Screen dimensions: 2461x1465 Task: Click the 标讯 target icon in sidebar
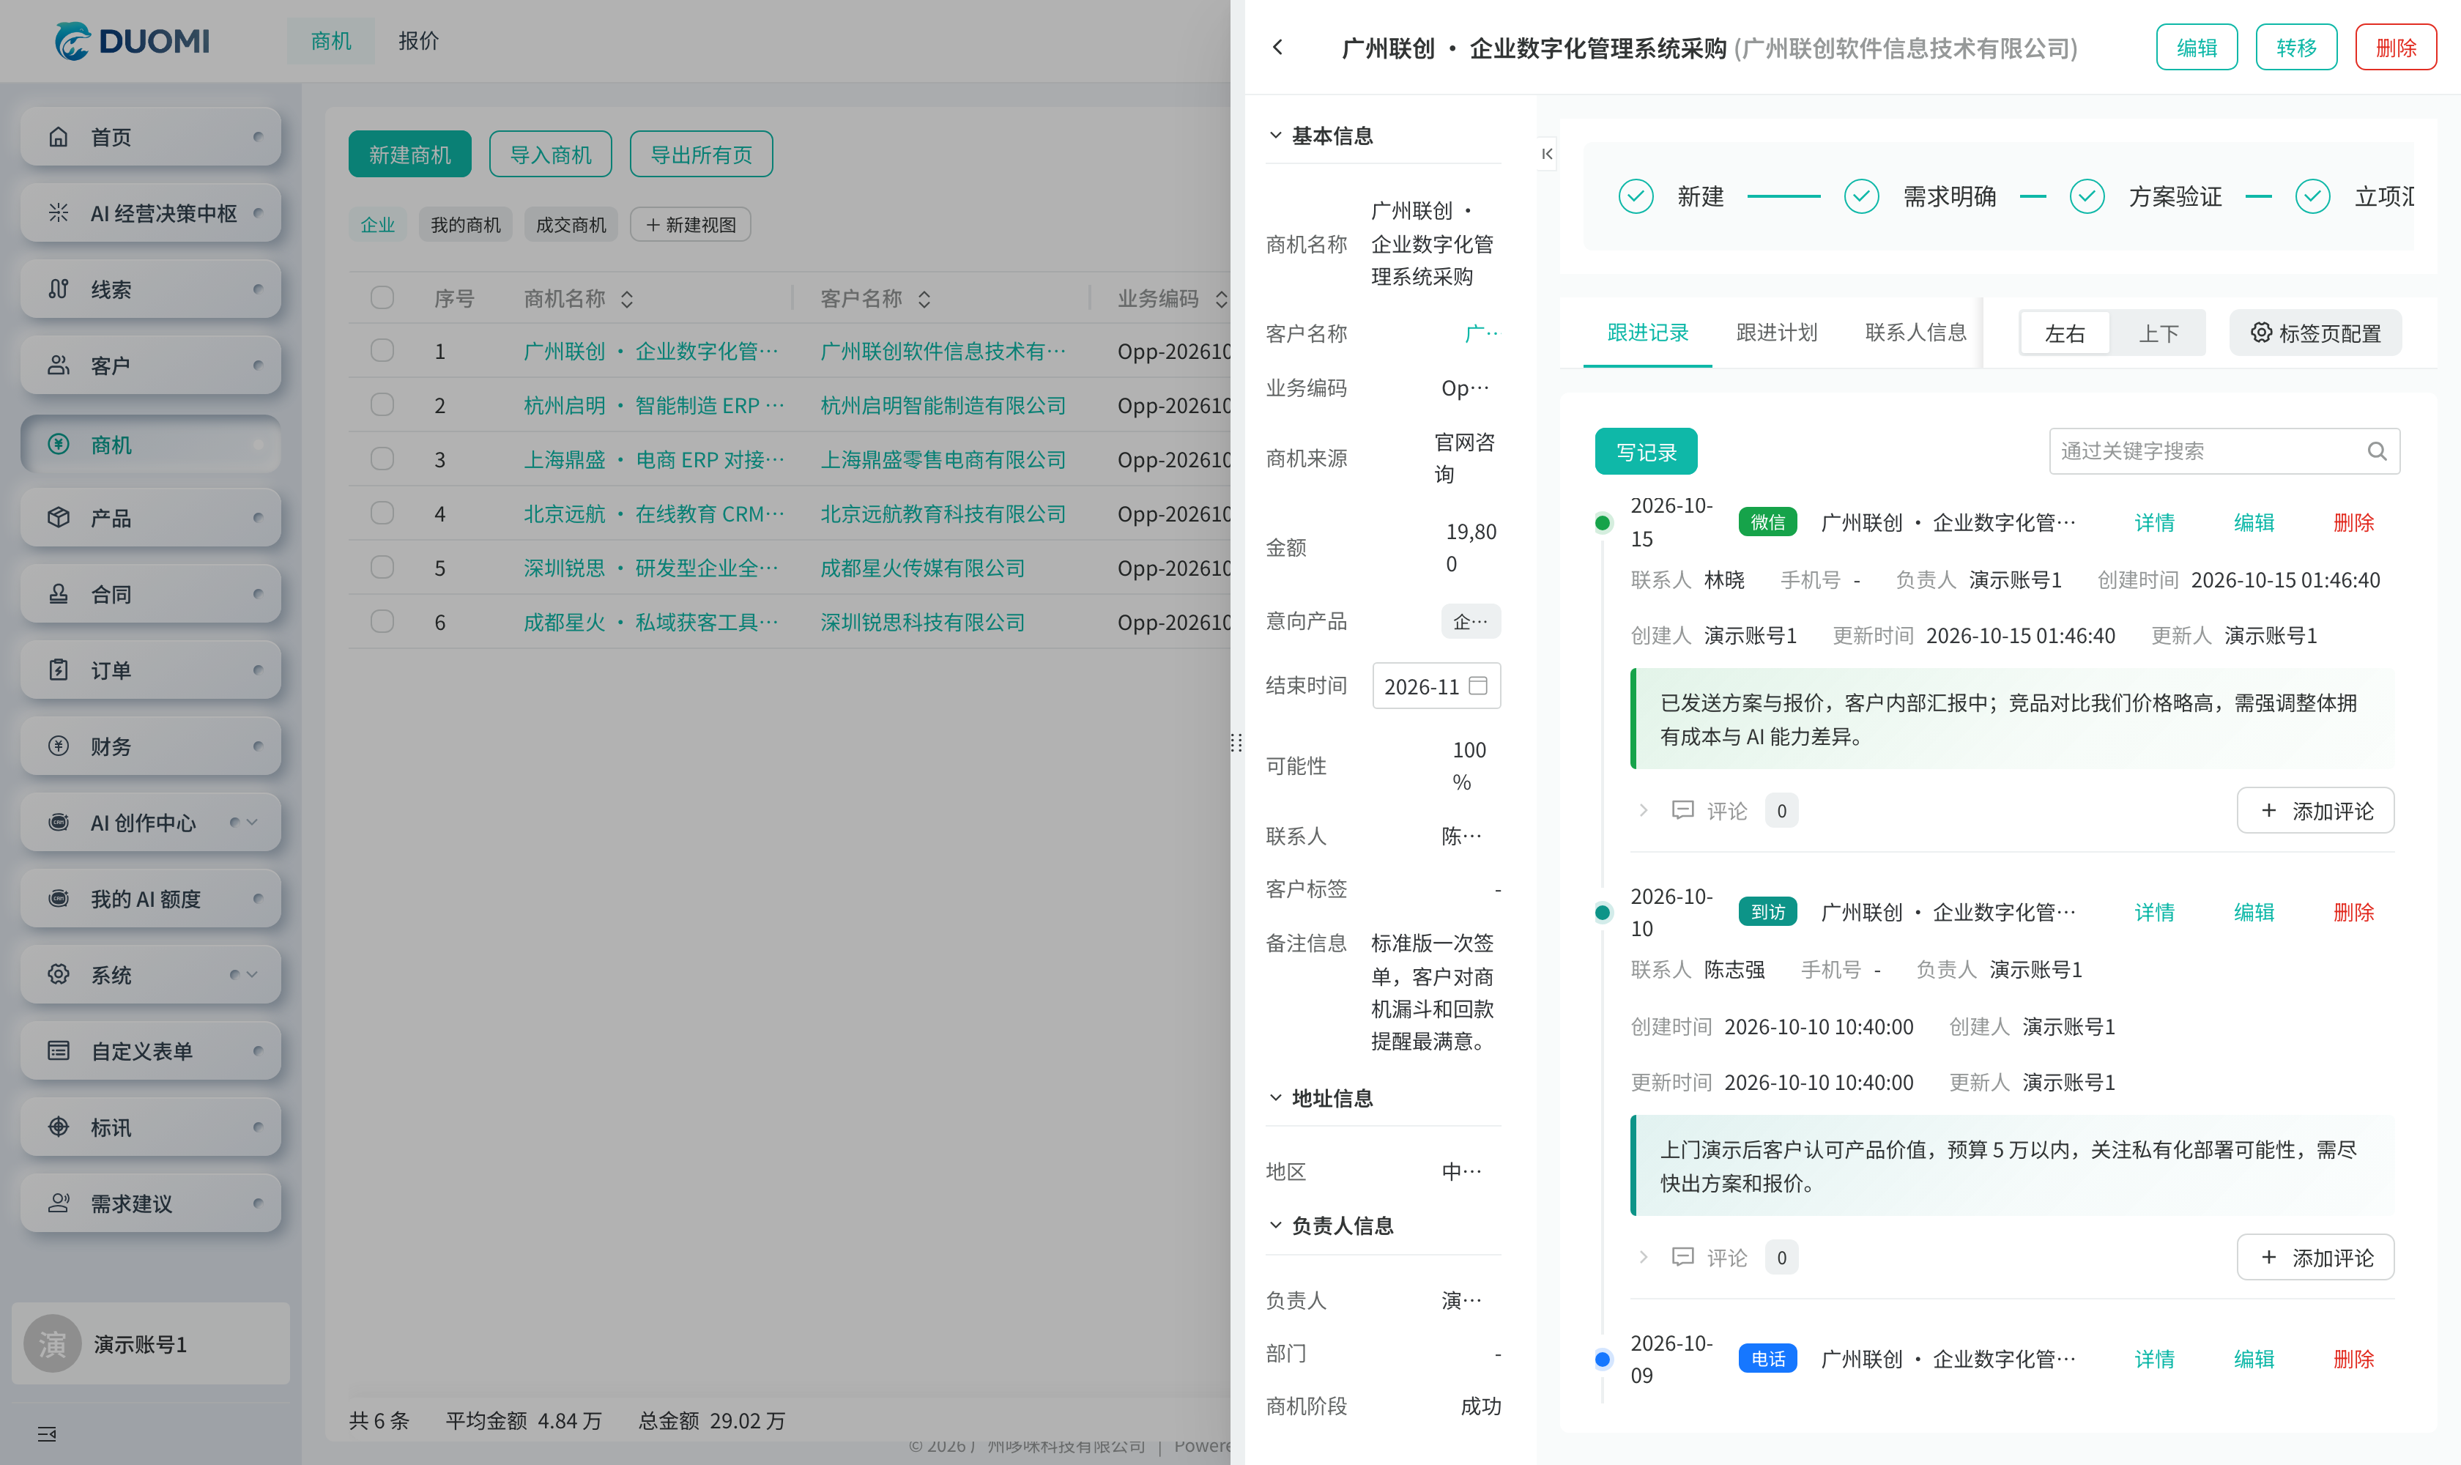[59, 1127]
